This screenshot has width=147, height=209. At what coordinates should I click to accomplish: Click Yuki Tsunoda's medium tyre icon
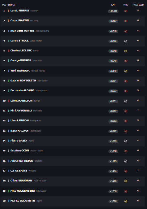(x=126, y=71)
